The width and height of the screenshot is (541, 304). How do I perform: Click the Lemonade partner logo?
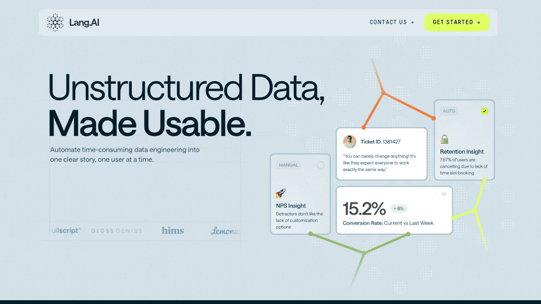(x=226, y=231)
